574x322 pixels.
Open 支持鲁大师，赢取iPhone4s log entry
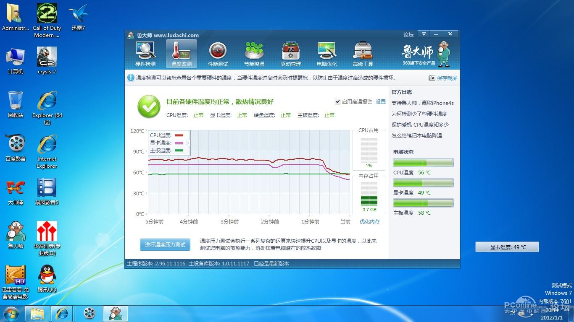coord(423,103)
